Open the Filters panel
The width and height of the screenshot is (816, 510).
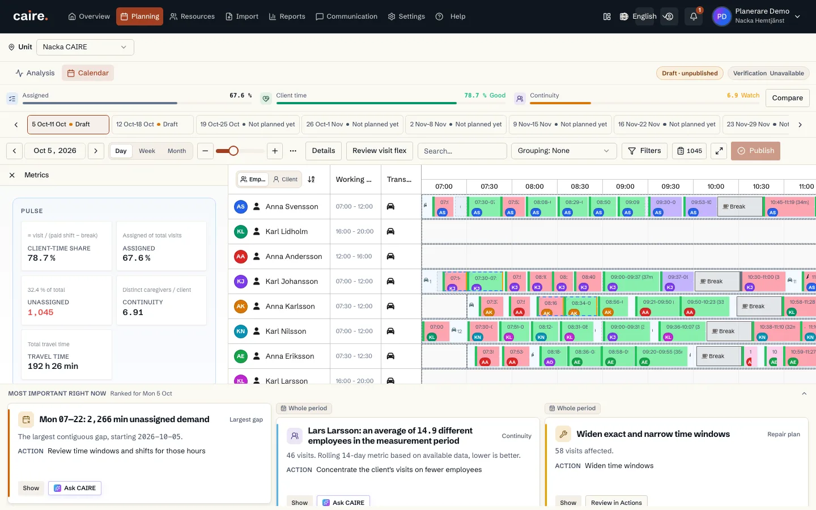pos(644,151)
